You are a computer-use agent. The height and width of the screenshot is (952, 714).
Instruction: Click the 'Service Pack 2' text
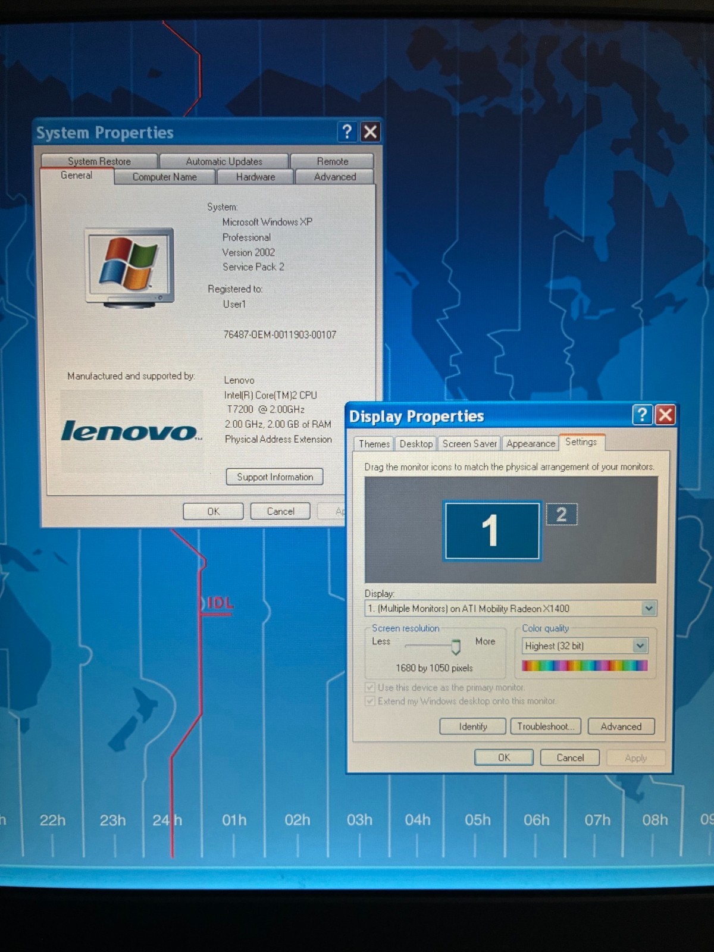[x=253, y=267]
